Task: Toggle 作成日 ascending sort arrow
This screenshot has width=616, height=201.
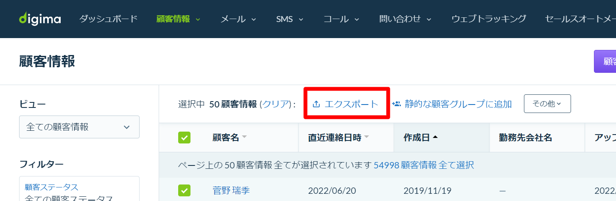Action: [x=435, y=138]
